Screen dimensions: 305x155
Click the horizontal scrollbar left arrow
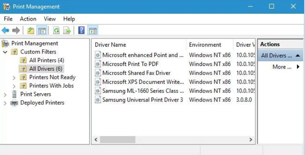[96, 140]
